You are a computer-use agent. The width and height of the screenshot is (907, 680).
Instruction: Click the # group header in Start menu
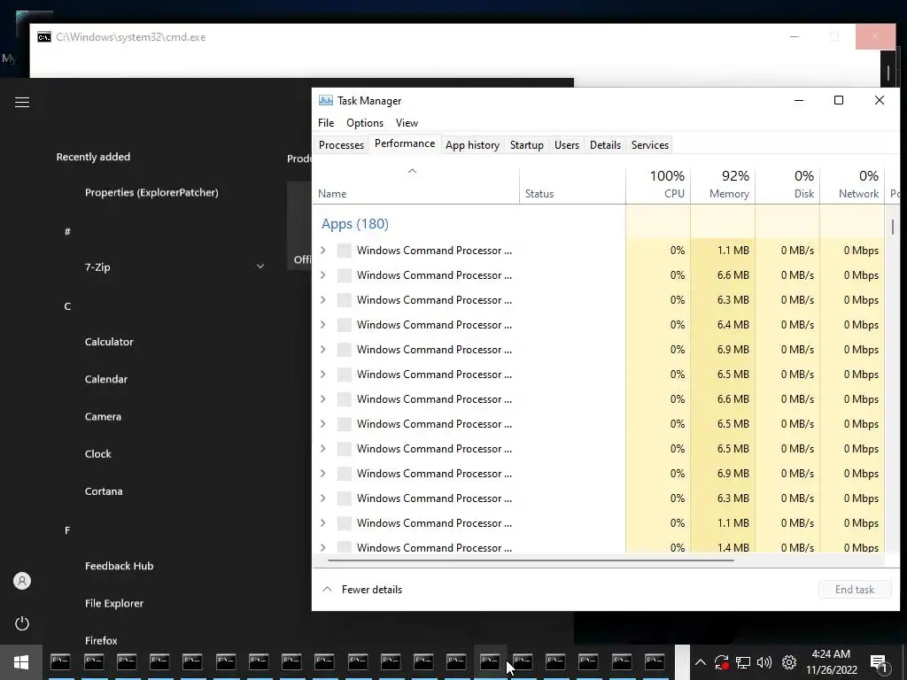coord(67,231)
